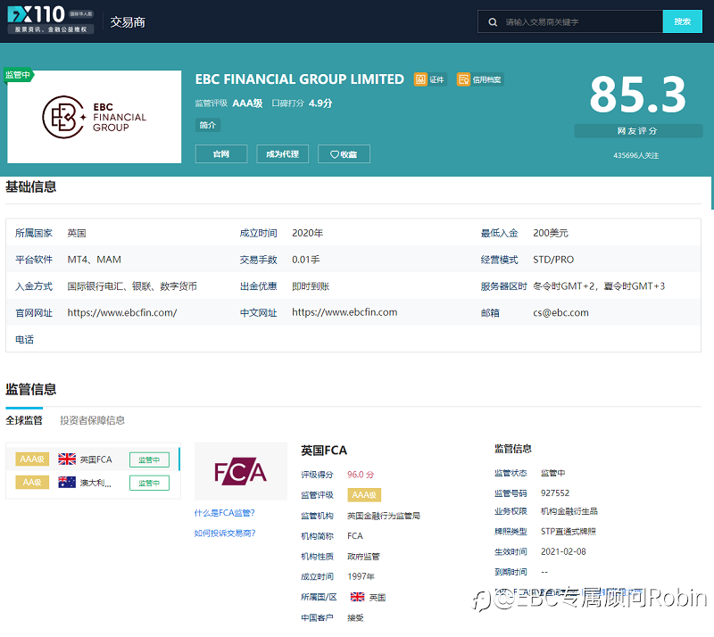Click the 出金优惠 value 即时到账
This screenshot has height=637, width=714.
pyautogui.click(x=311, y=286)
